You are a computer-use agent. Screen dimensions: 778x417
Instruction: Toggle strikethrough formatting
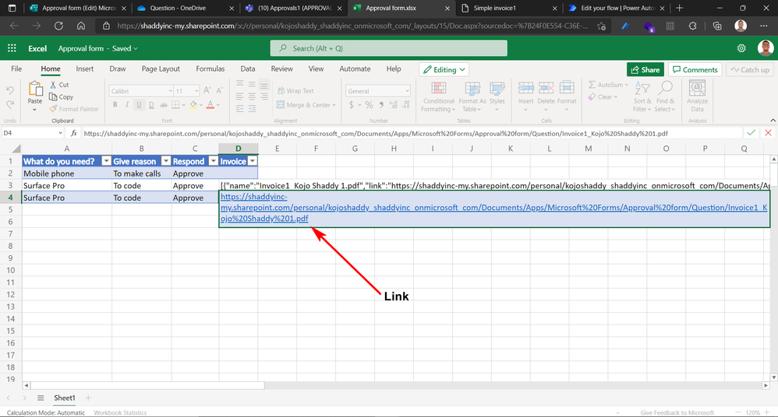[x=163, y=104]
